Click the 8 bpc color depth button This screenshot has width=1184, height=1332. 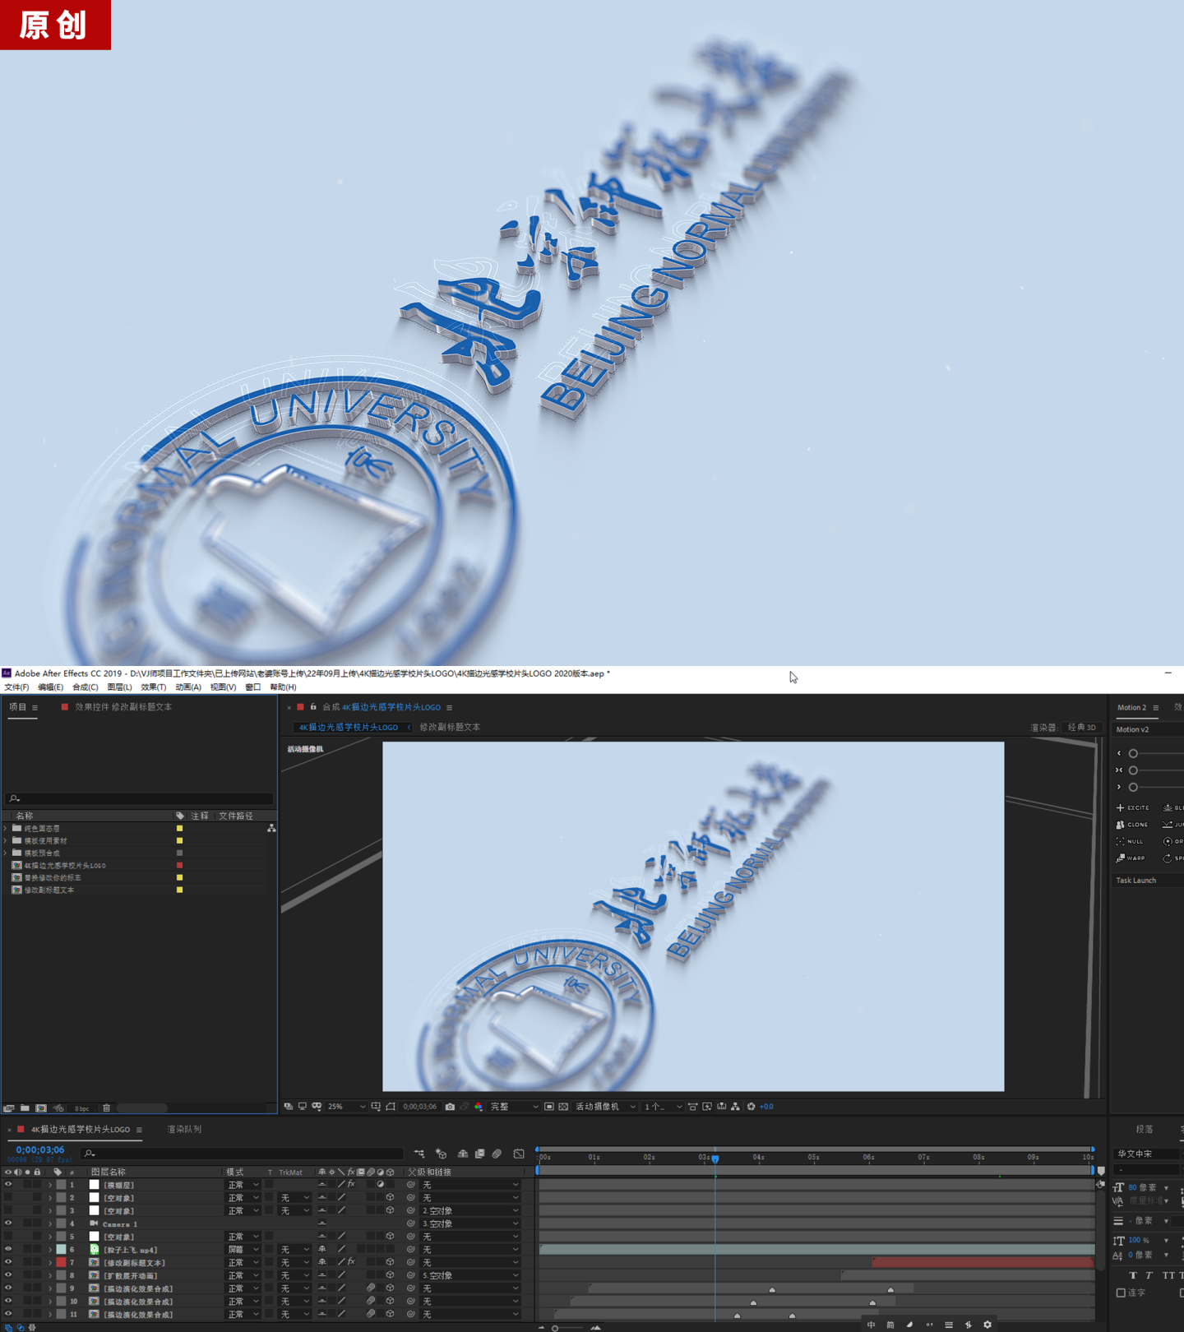coord(81,1108)
